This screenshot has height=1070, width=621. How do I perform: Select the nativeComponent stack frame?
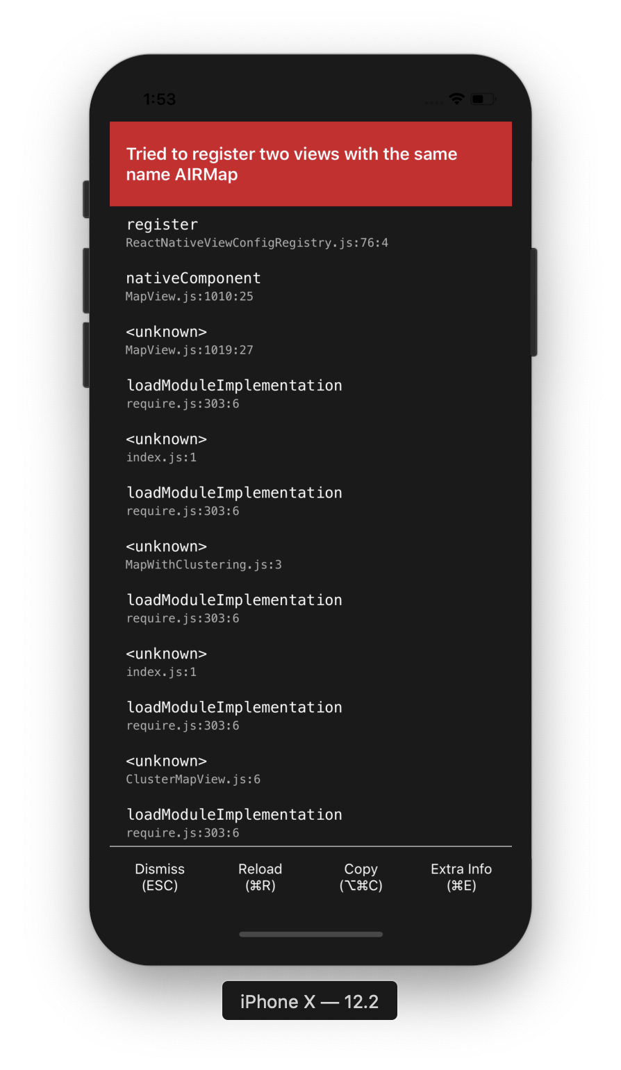click(x=193, y=278)
